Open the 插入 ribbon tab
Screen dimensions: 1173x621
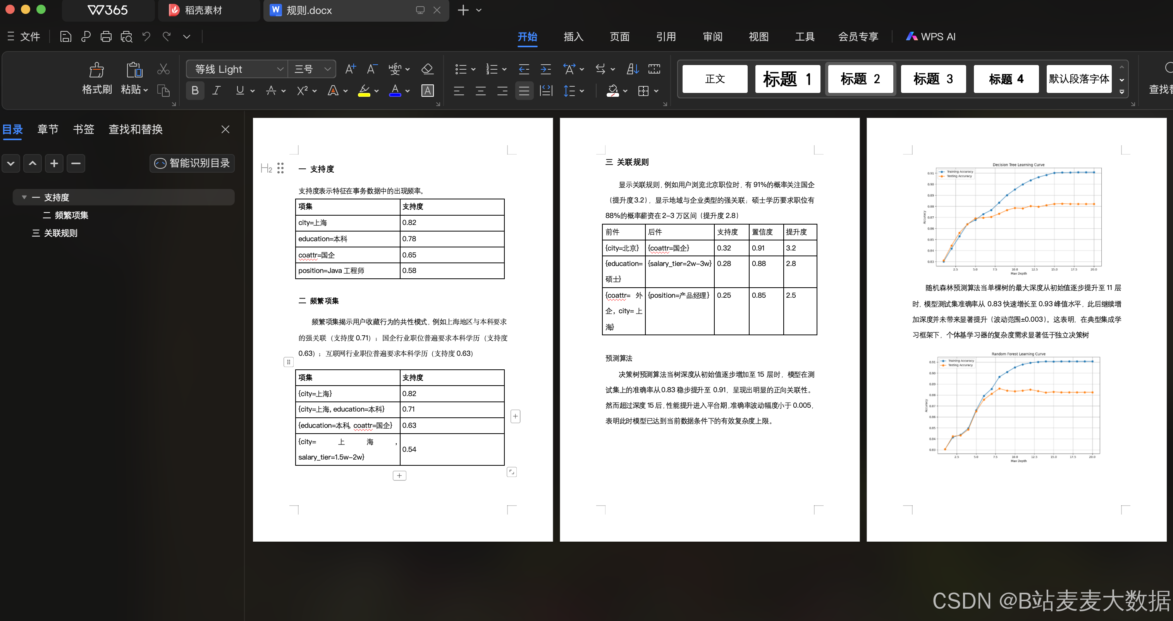pos(573,36)
